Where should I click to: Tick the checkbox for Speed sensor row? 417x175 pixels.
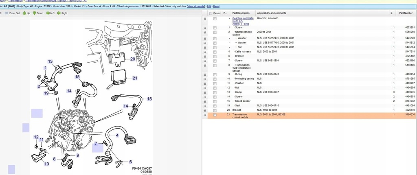click(215, 101)
